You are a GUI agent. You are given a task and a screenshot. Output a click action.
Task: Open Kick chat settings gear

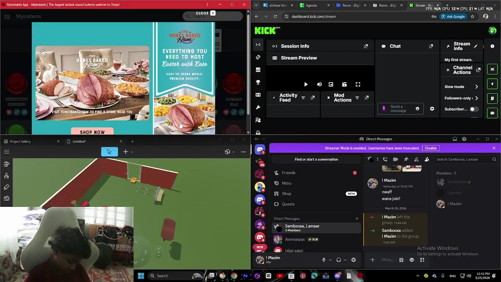coord(432,109)
